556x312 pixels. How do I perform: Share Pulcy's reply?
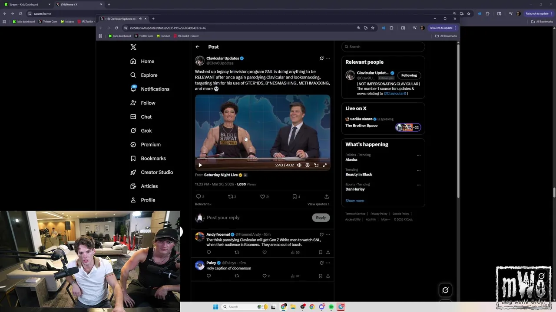pyautogui.click(x=328, y=276)
